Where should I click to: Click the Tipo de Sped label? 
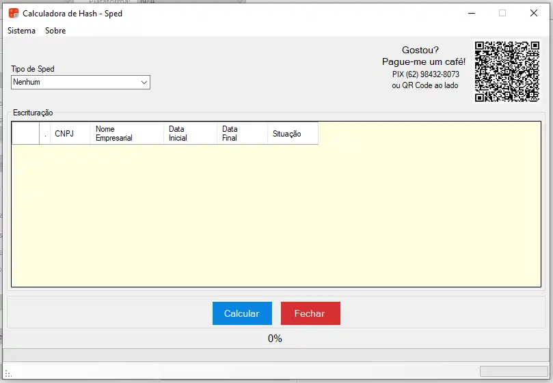point(32,69)
